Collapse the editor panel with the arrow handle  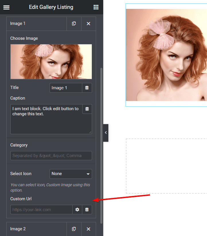pos(106,133)
